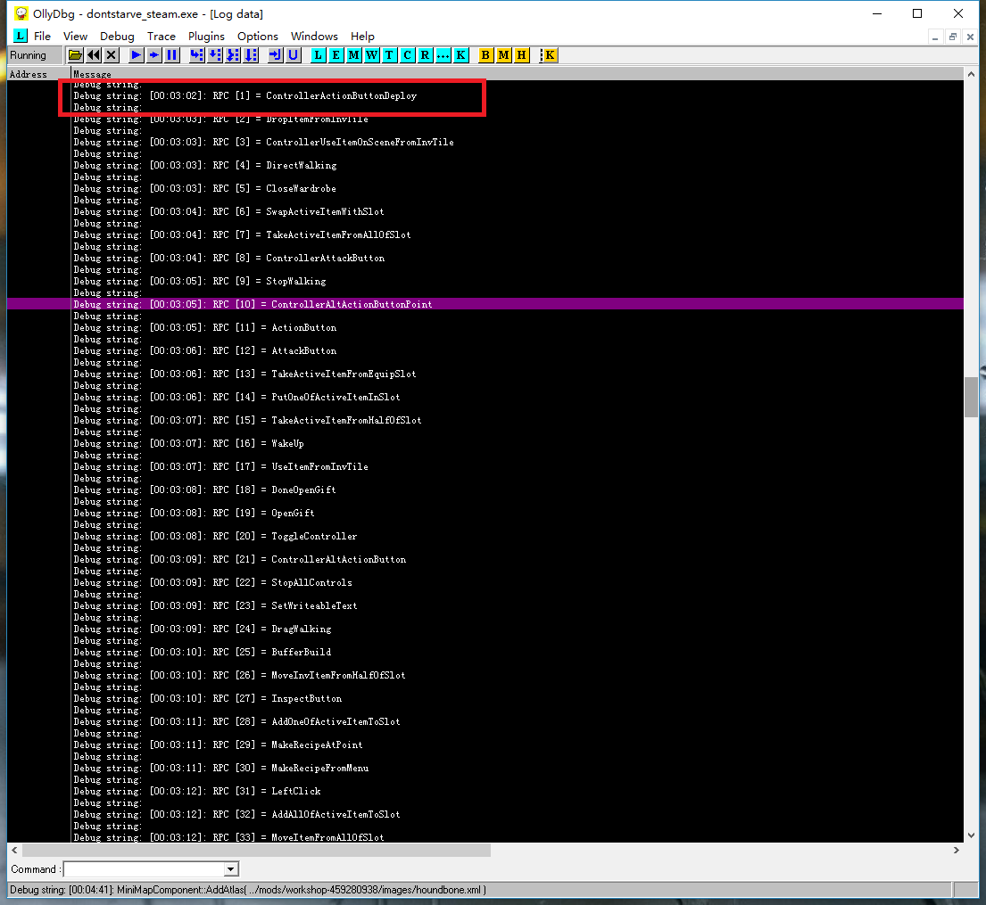Open the Trace menu
This screenshot has width=986, height=905.
(x=161, y=37)
